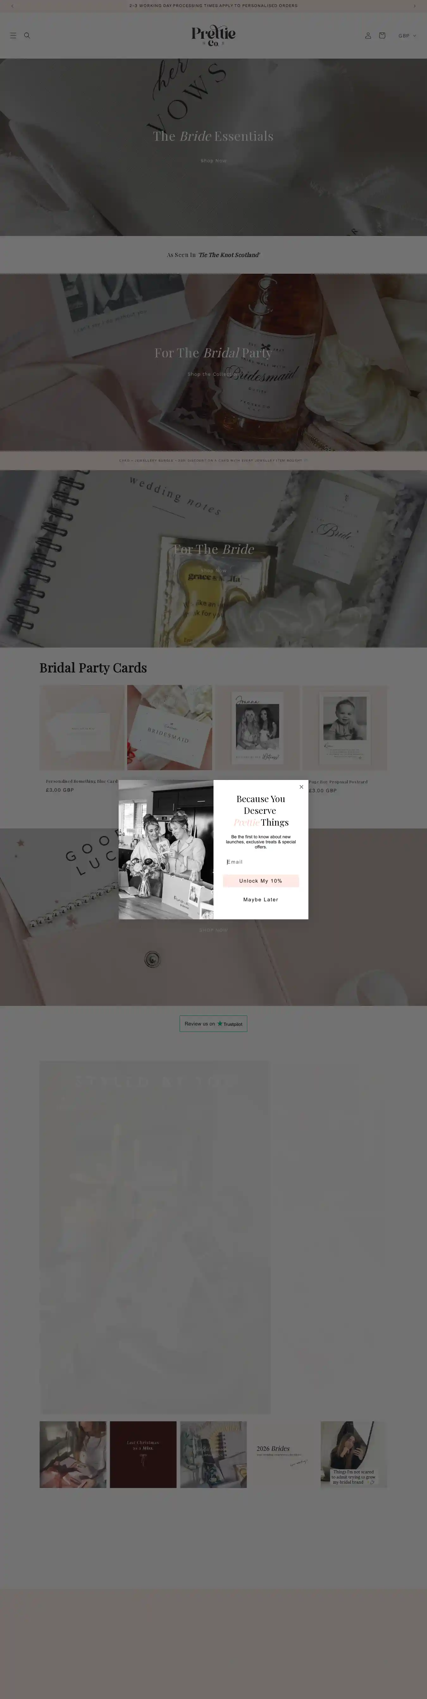This screenshot has width=427, height=1699.
Task: Close the email signup popup
Action: (301, 787)
